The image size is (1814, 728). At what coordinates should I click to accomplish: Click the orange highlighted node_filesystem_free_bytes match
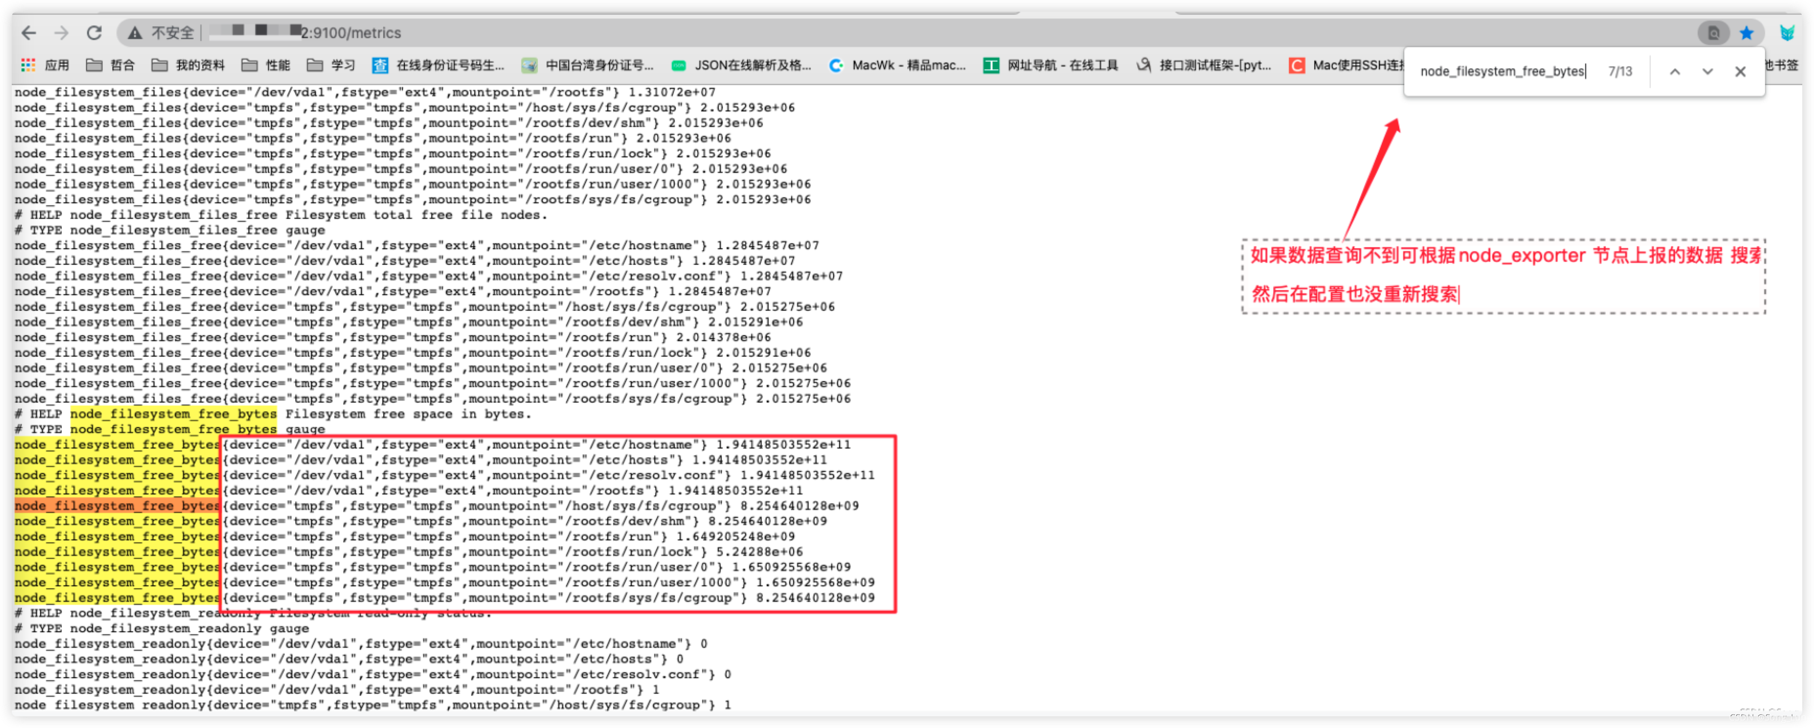[117, 506]
